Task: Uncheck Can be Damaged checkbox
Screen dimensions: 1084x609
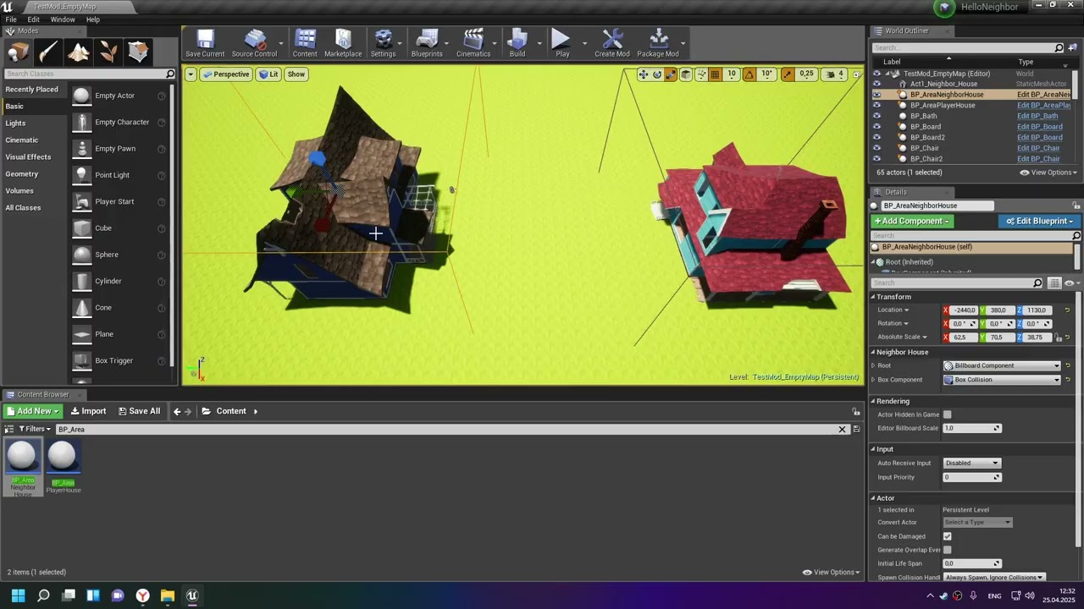Action: coord(948,536)
